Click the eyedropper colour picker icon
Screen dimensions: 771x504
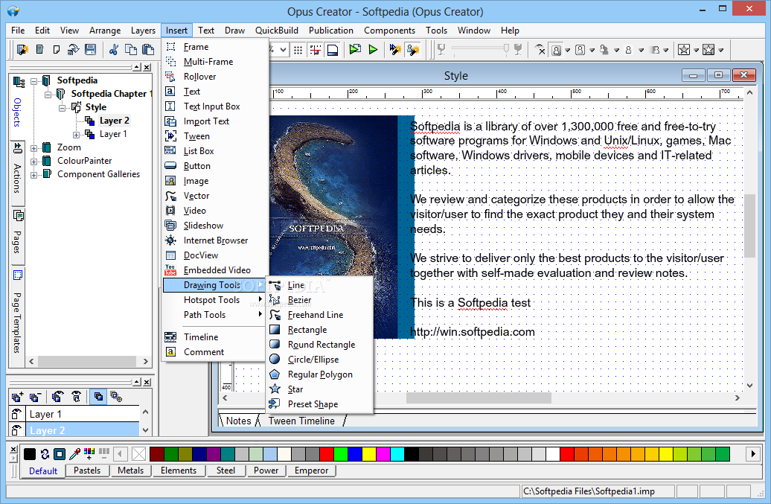(x=74, y=454)
